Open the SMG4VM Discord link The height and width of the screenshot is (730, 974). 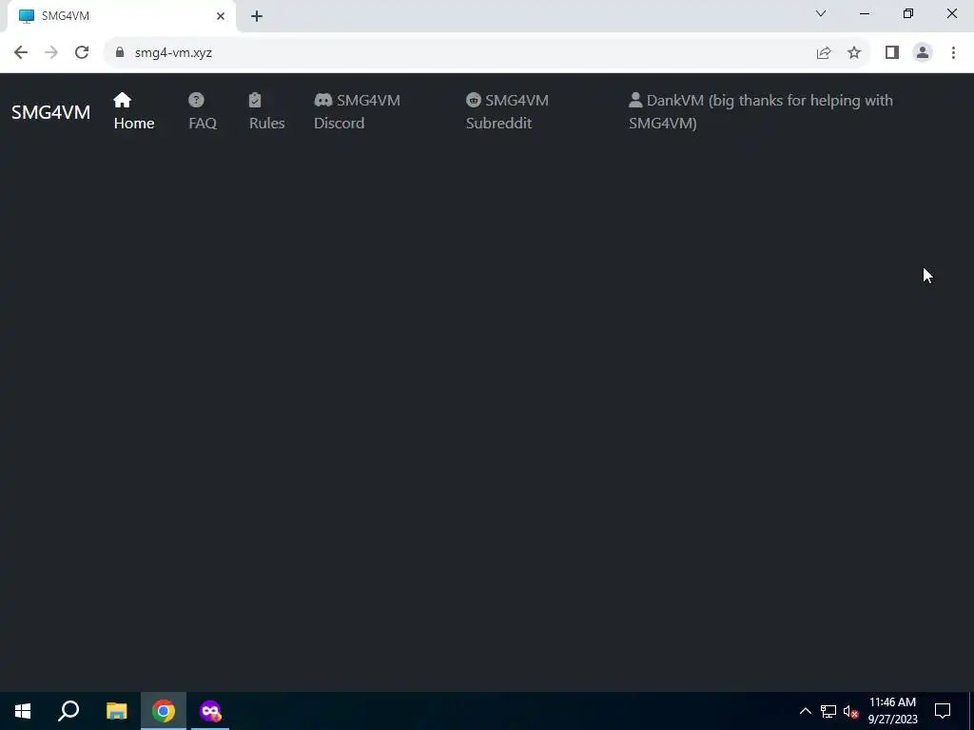pos(358,112)
